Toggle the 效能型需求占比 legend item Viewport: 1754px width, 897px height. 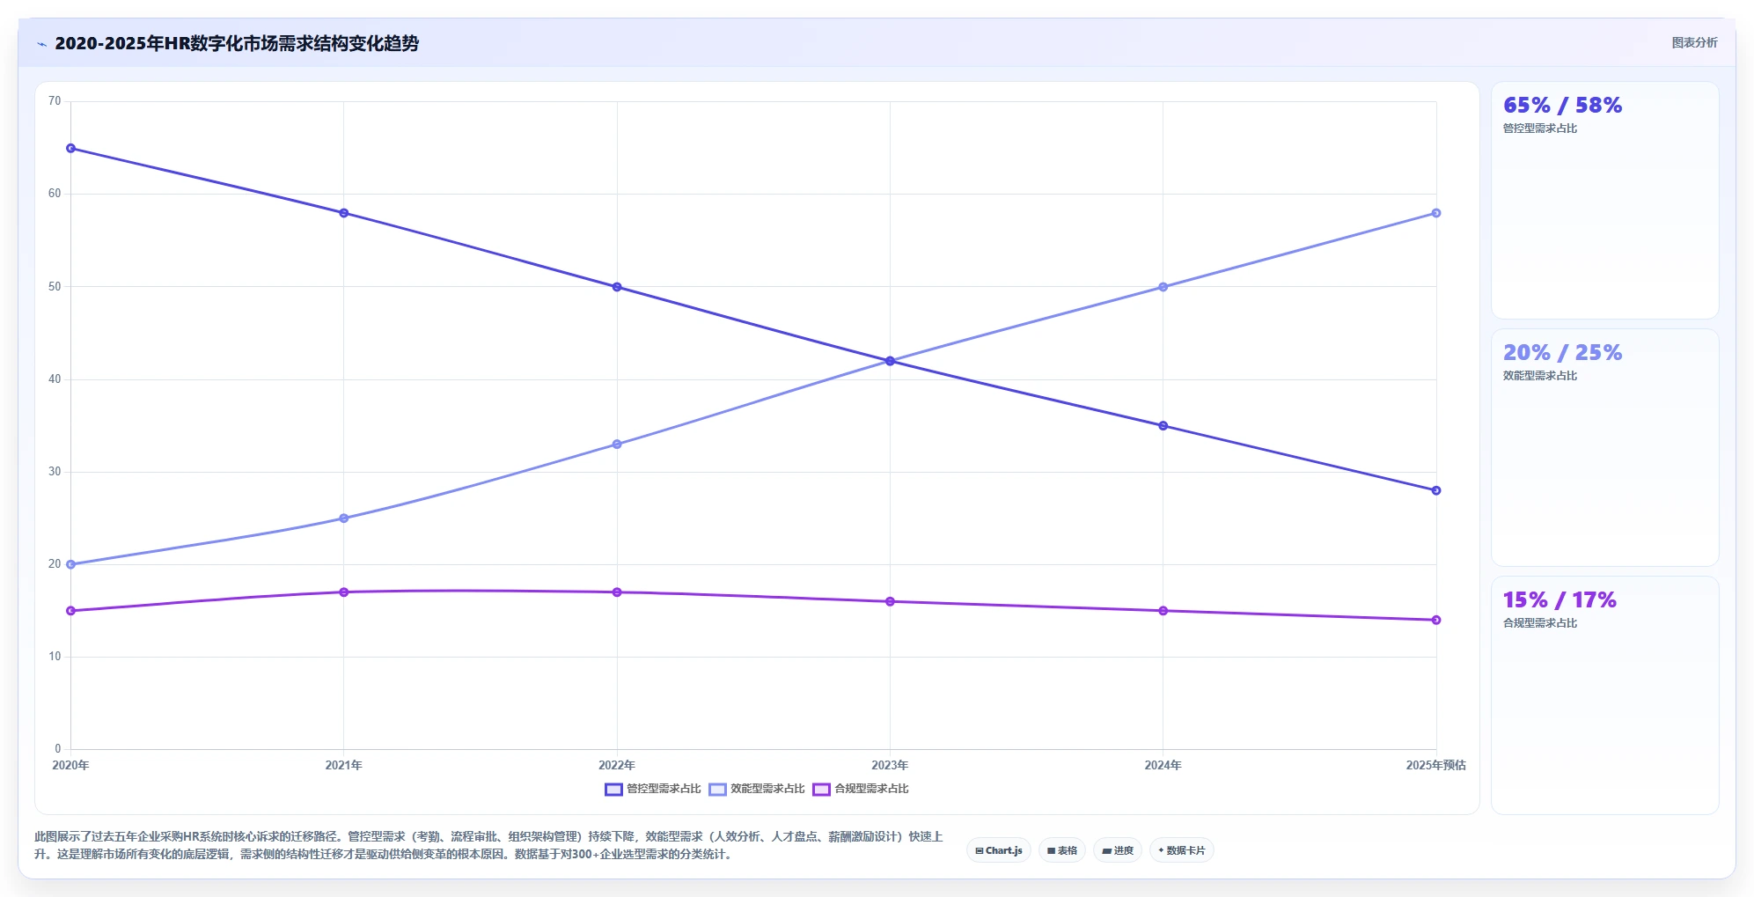tap(757, 789)
